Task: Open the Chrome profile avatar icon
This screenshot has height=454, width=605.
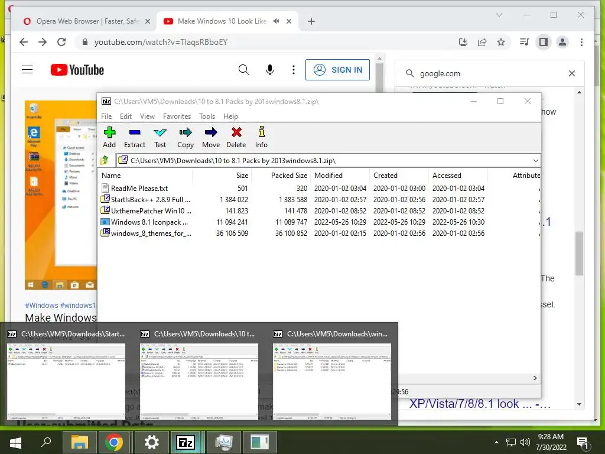Action: pyautogui.click(x=562, y=42)
